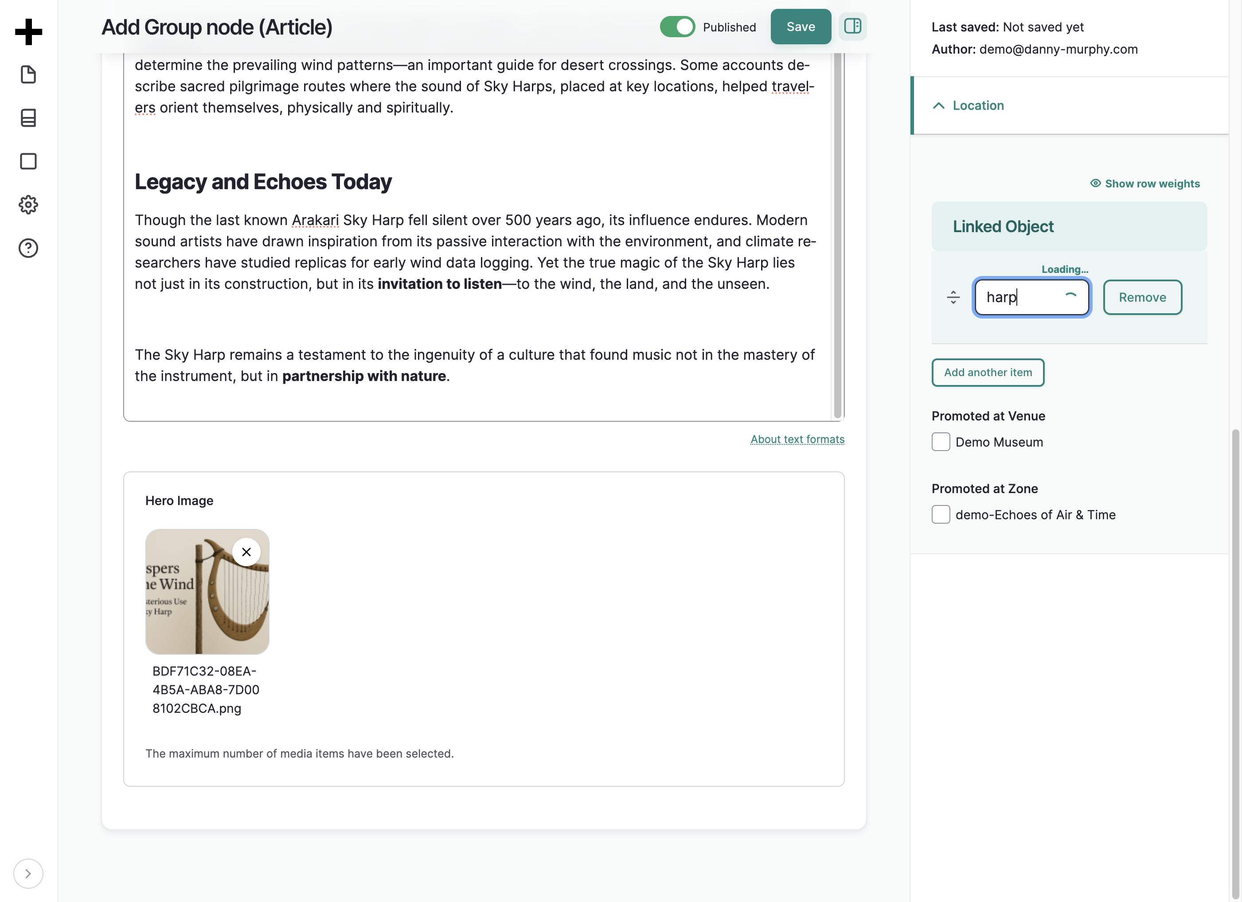Click Promoted at Venue label
This screenshot has height=902, width=1242.
pyautogui.click(x=988, y=416)
